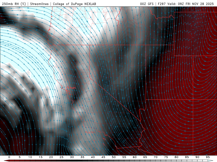Click the colorbar label '75'

(x=166, y=157)
